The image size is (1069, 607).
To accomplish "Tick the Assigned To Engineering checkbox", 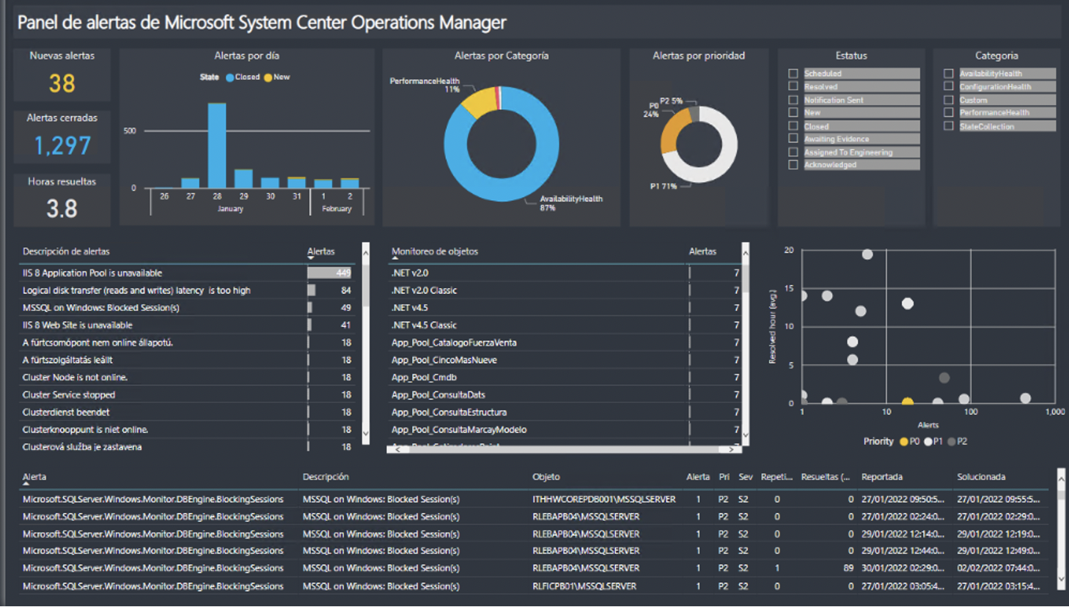I will 793,152.
